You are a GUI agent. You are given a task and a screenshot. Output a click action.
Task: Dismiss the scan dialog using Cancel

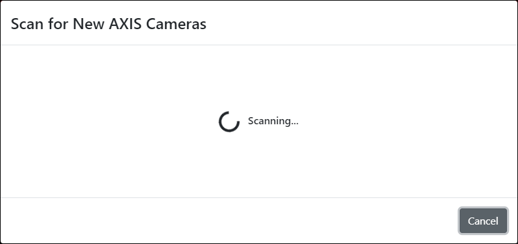(x=483, y=221)
